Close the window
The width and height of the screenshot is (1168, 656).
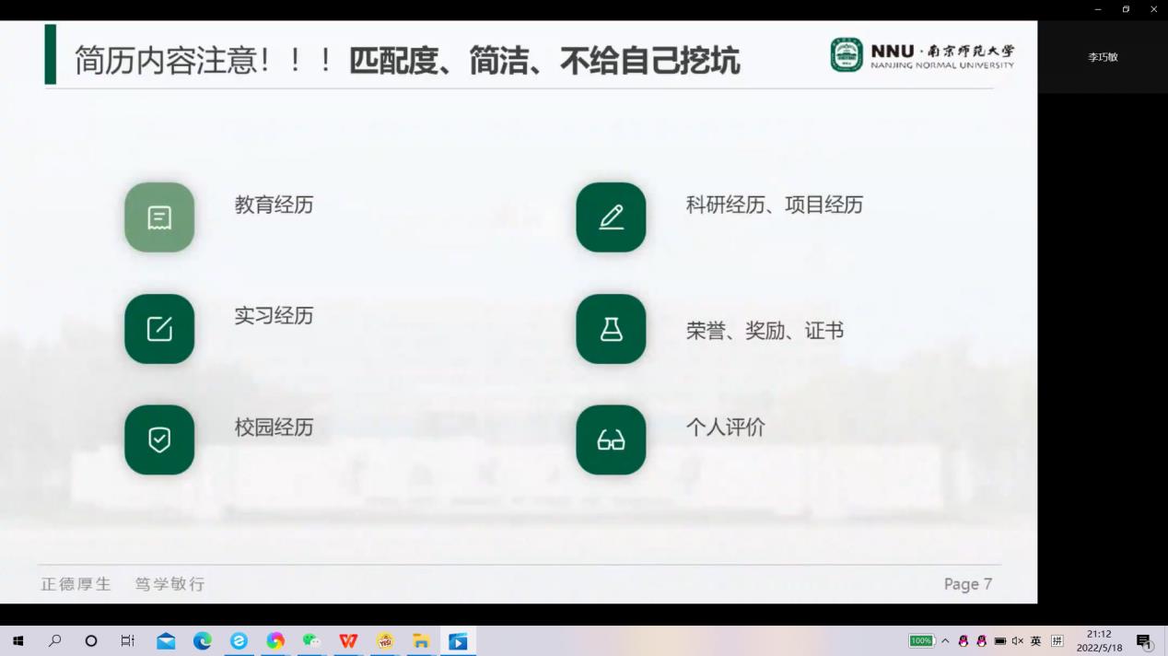point(1153,9)
